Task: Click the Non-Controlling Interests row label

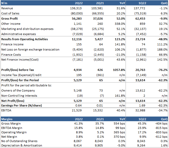Action: 19,96
